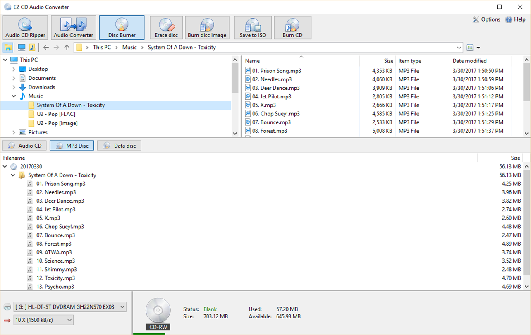Go forward with the right arrow
The height and width of the screenshot is (335, 531).
point(57,48)
